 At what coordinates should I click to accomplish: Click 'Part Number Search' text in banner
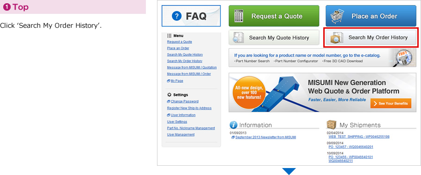pos(252,61)
